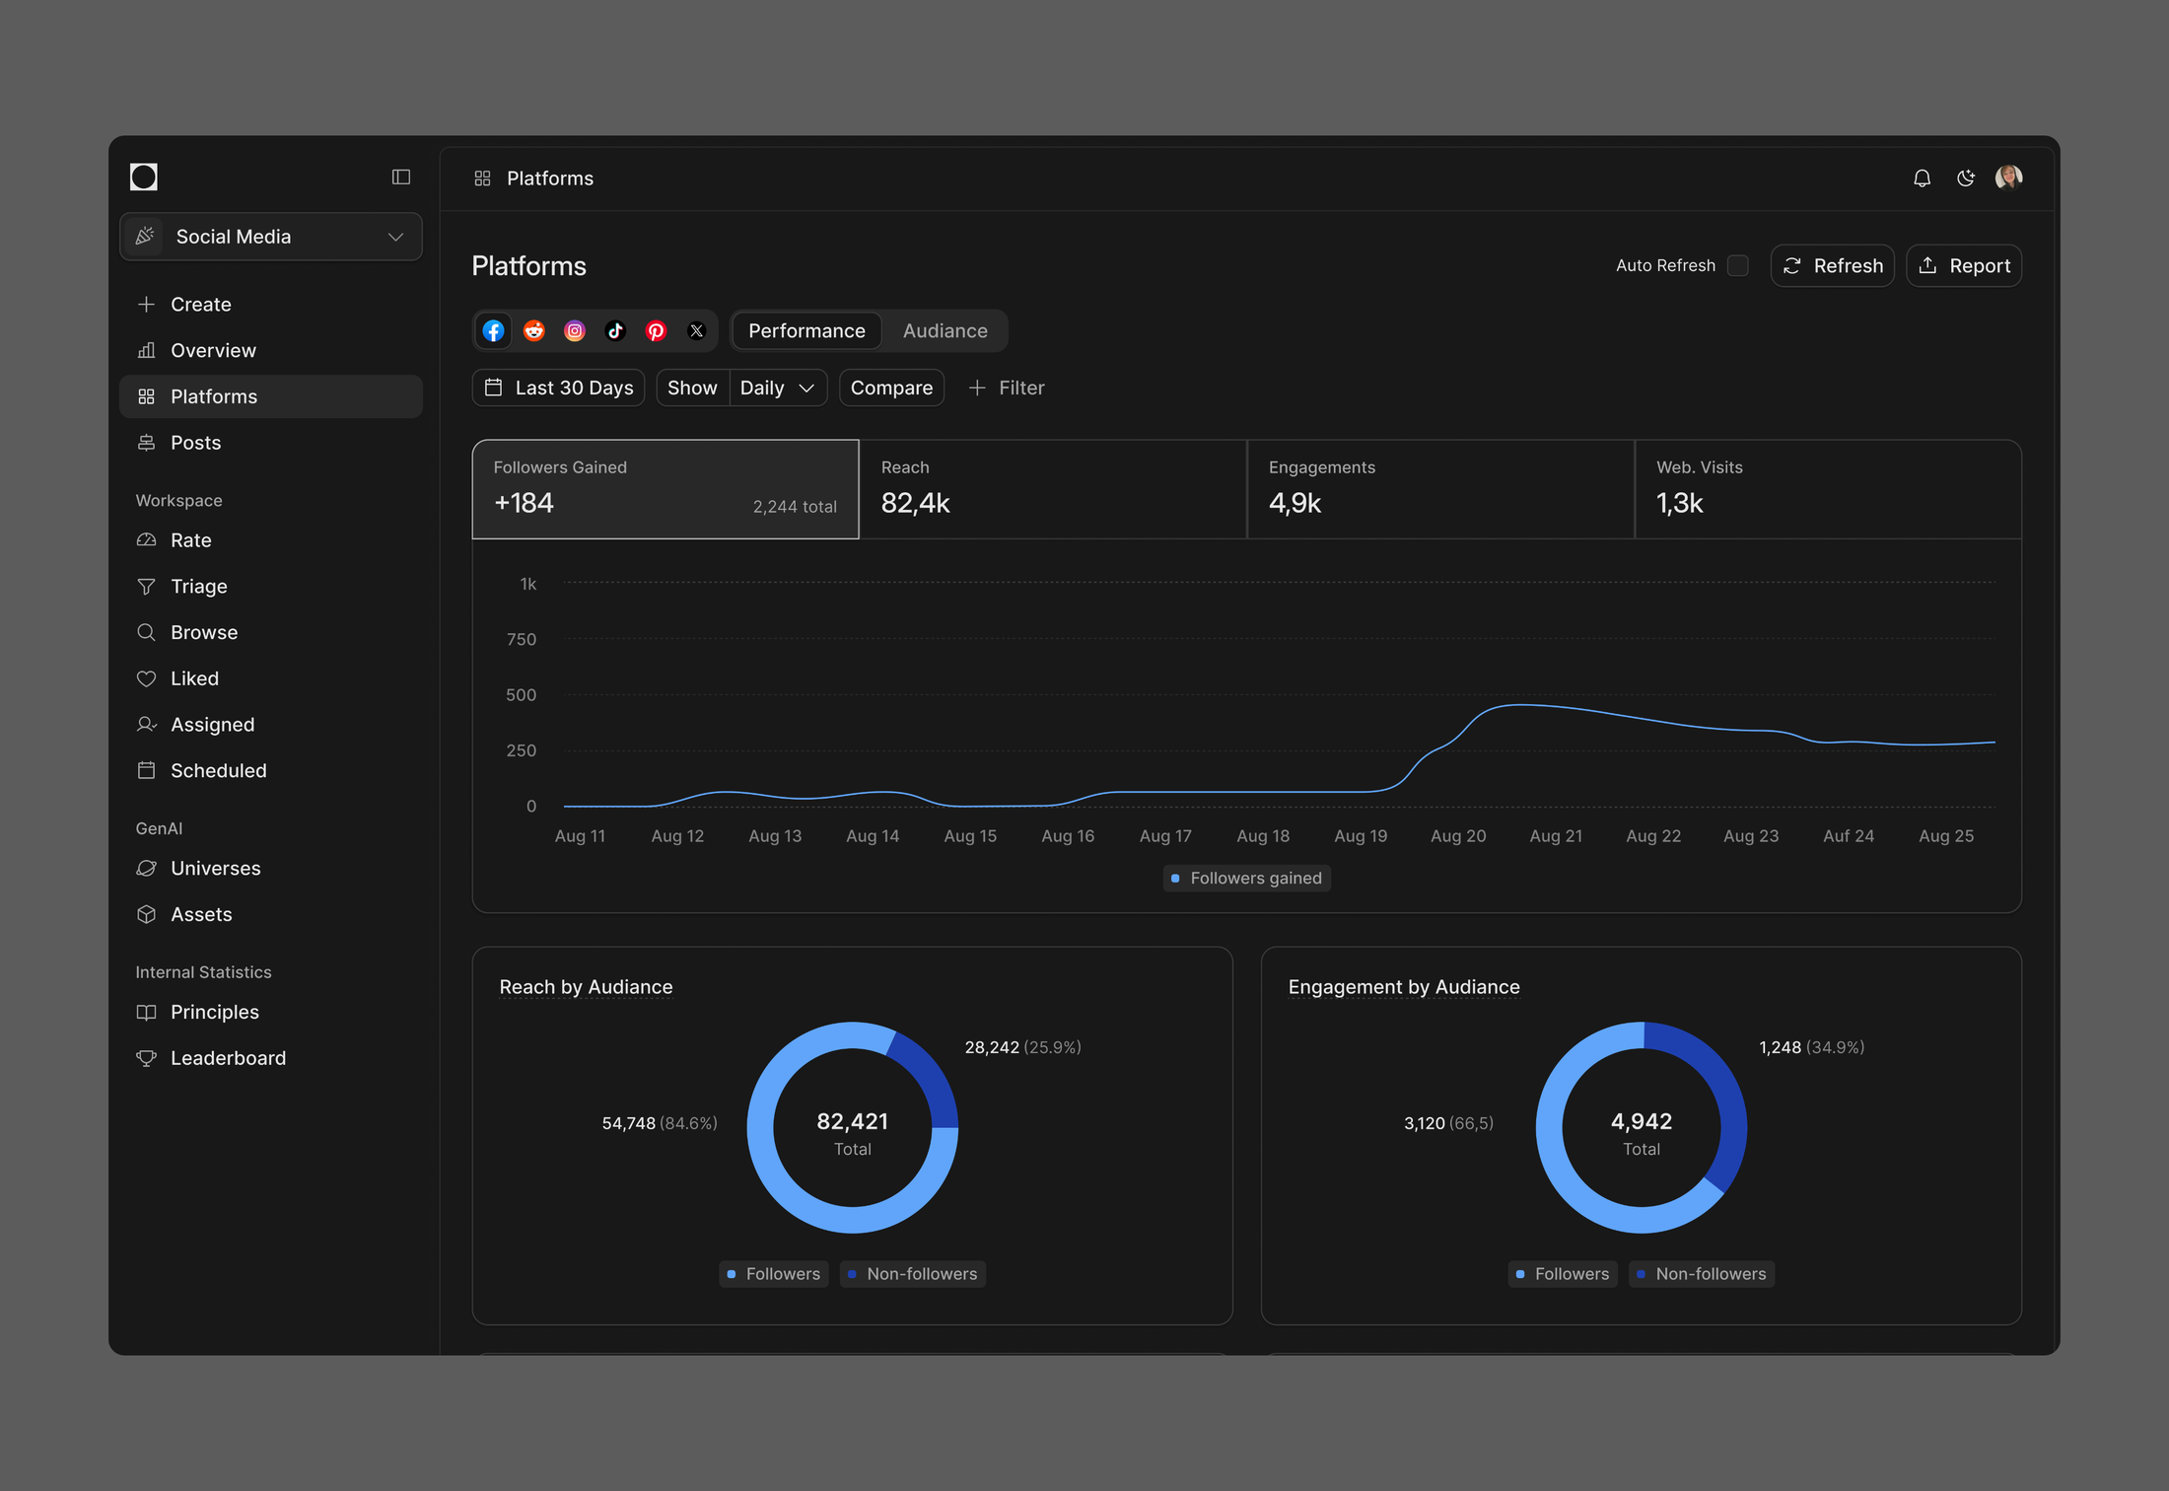Select the Engagements metric card
2169x1491 pixels.
tap(1440, 489)
